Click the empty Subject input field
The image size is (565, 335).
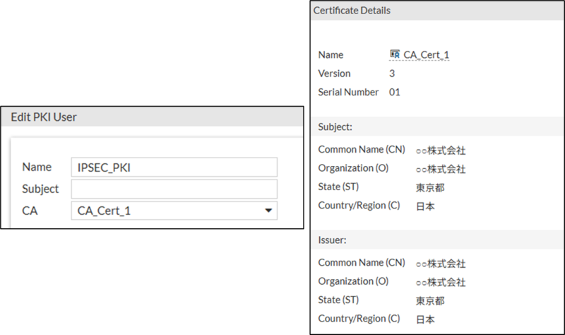[174, 189]
